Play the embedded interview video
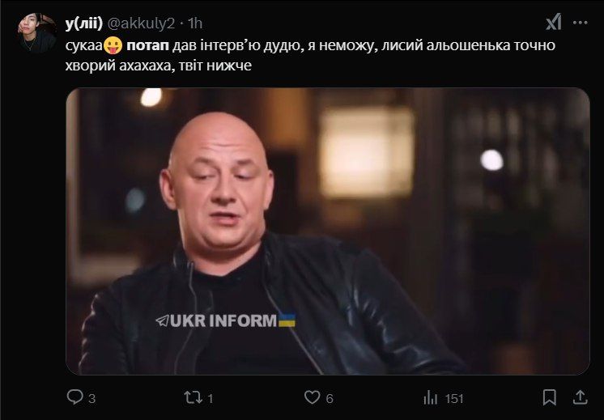This screenshot has height=420, width=604. [328, 231]
